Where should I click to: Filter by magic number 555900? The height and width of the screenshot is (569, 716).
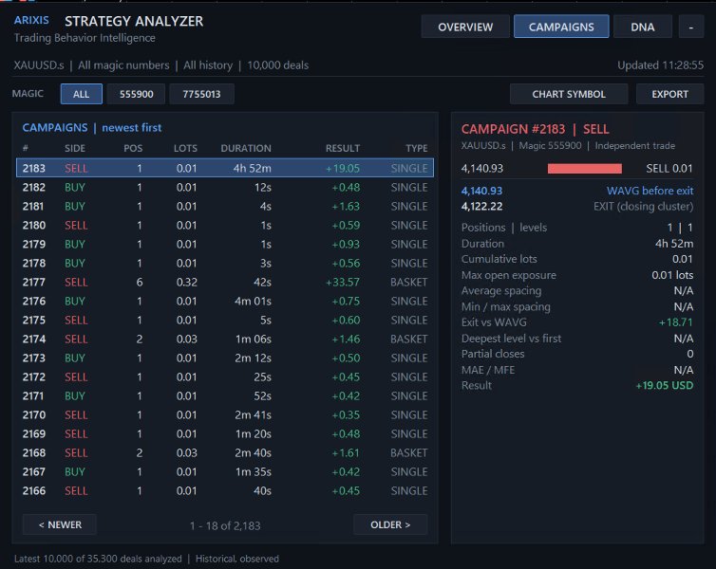(136, 94)
